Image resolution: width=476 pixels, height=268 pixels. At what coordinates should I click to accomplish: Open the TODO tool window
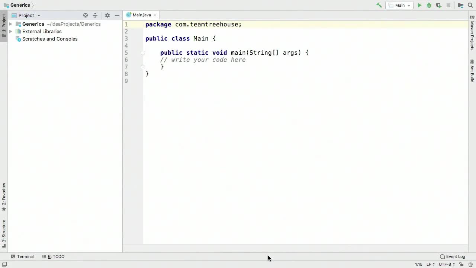pyautogui.click(x=54, y=256)
